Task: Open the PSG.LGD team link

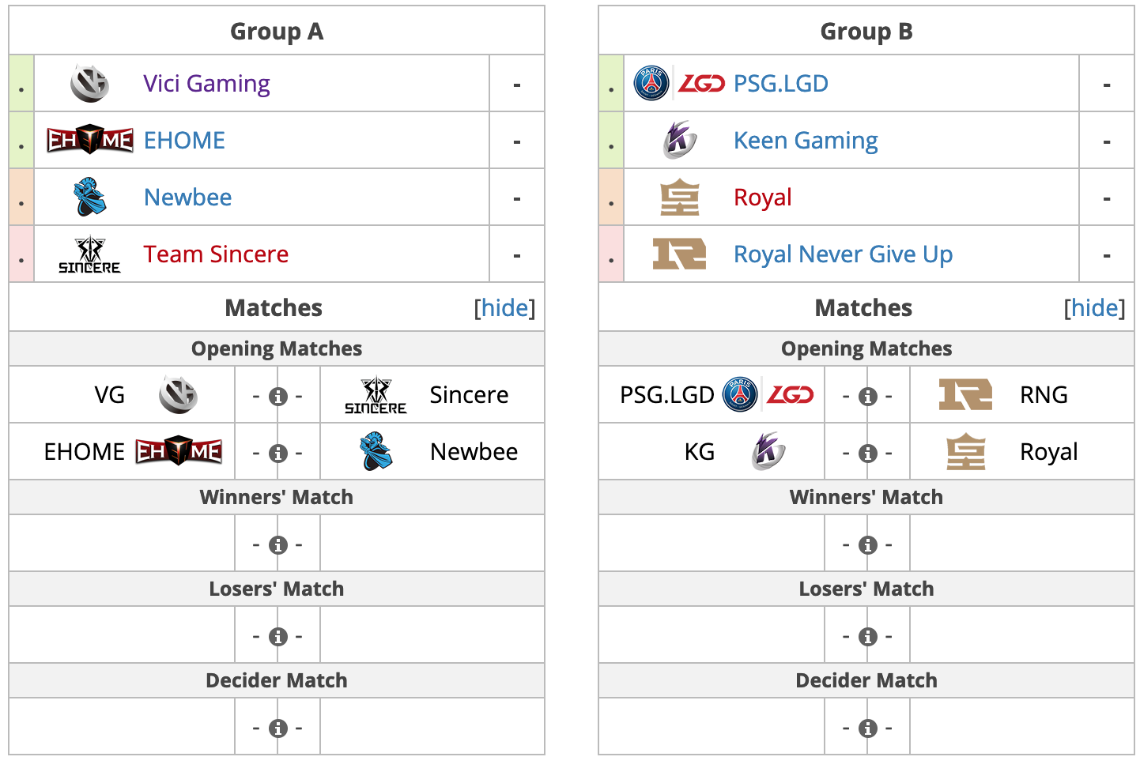Action: click(x=781, y=84)
